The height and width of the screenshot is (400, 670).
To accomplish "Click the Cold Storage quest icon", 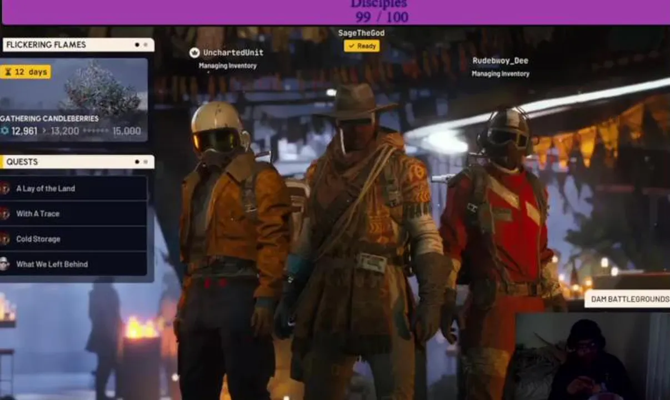I will [x=4, y=239].
